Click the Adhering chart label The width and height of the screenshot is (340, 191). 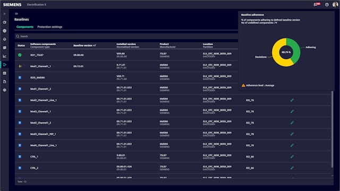pos(310,47)
